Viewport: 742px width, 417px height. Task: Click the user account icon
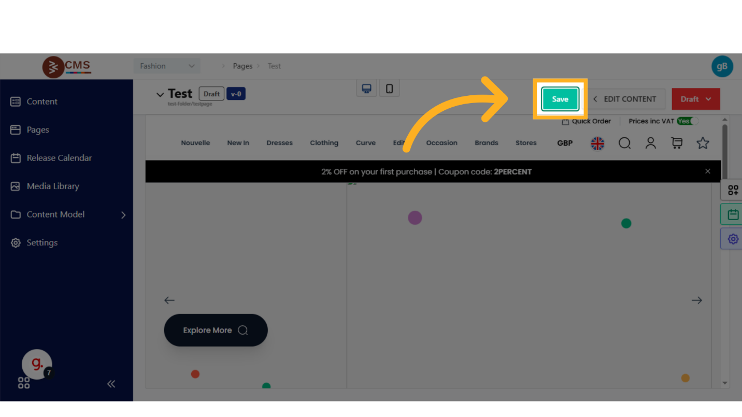(x=650, y=143)
